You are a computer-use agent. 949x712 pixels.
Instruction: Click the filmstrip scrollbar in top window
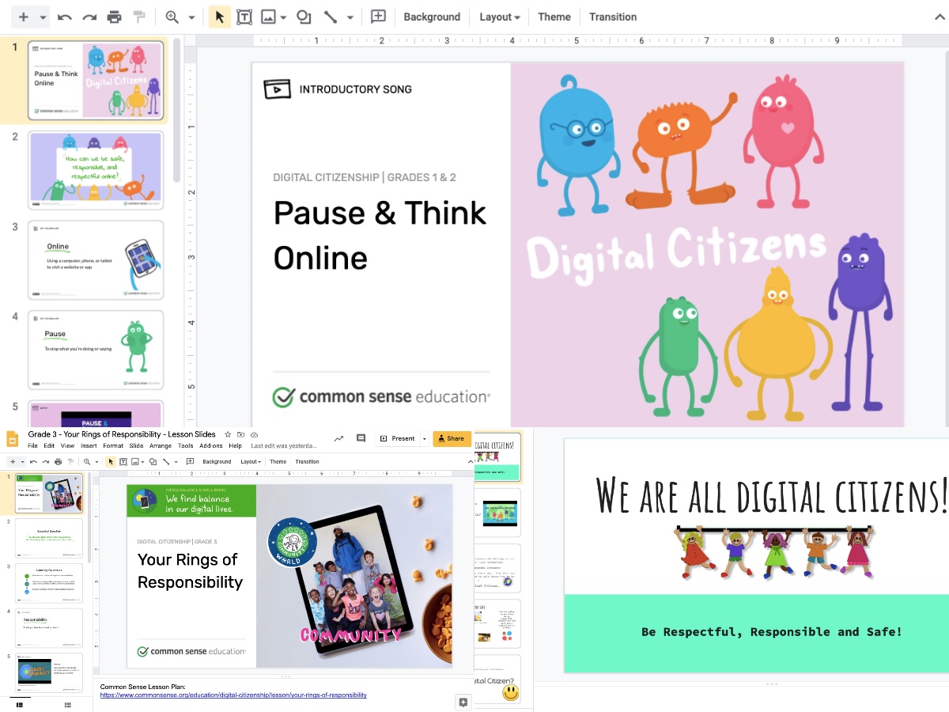[x=176, y=111]
